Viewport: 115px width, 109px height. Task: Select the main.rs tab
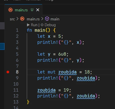click(23, 10)
